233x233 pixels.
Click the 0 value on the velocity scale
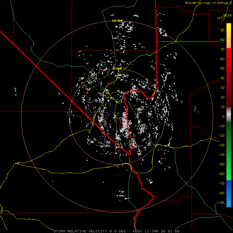click(x=223, y=116)
